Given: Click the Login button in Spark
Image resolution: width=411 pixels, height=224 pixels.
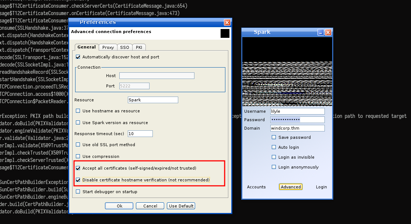Looking at the screenshot, I should 322,187.
